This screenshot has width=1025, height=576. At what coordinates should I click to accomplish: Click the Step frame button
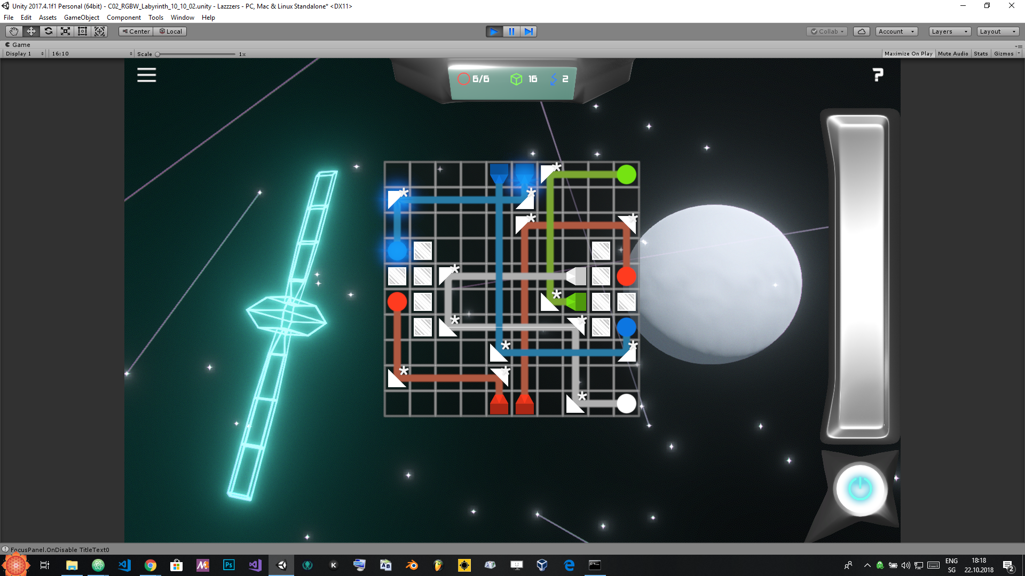pyautogui.click(x=529, y=31)
